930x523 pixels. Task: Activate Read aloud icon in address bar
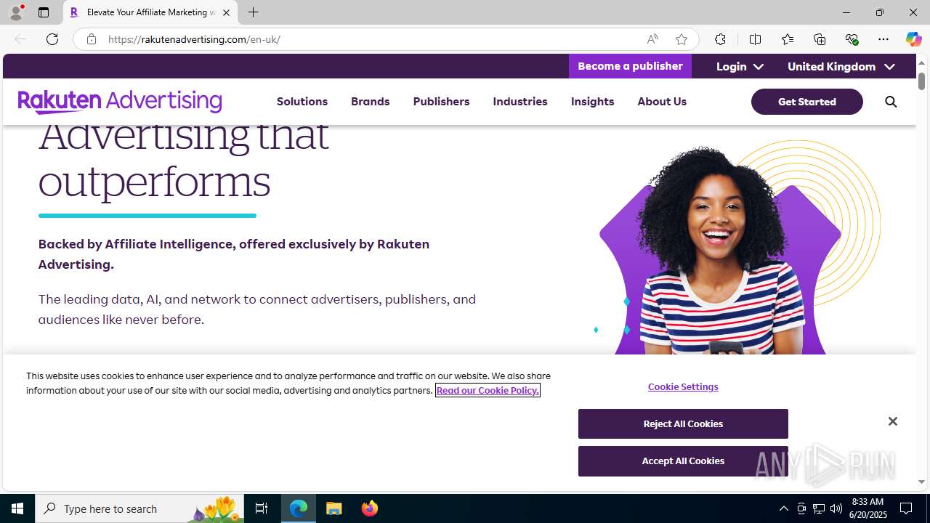[x=652, y=39]
